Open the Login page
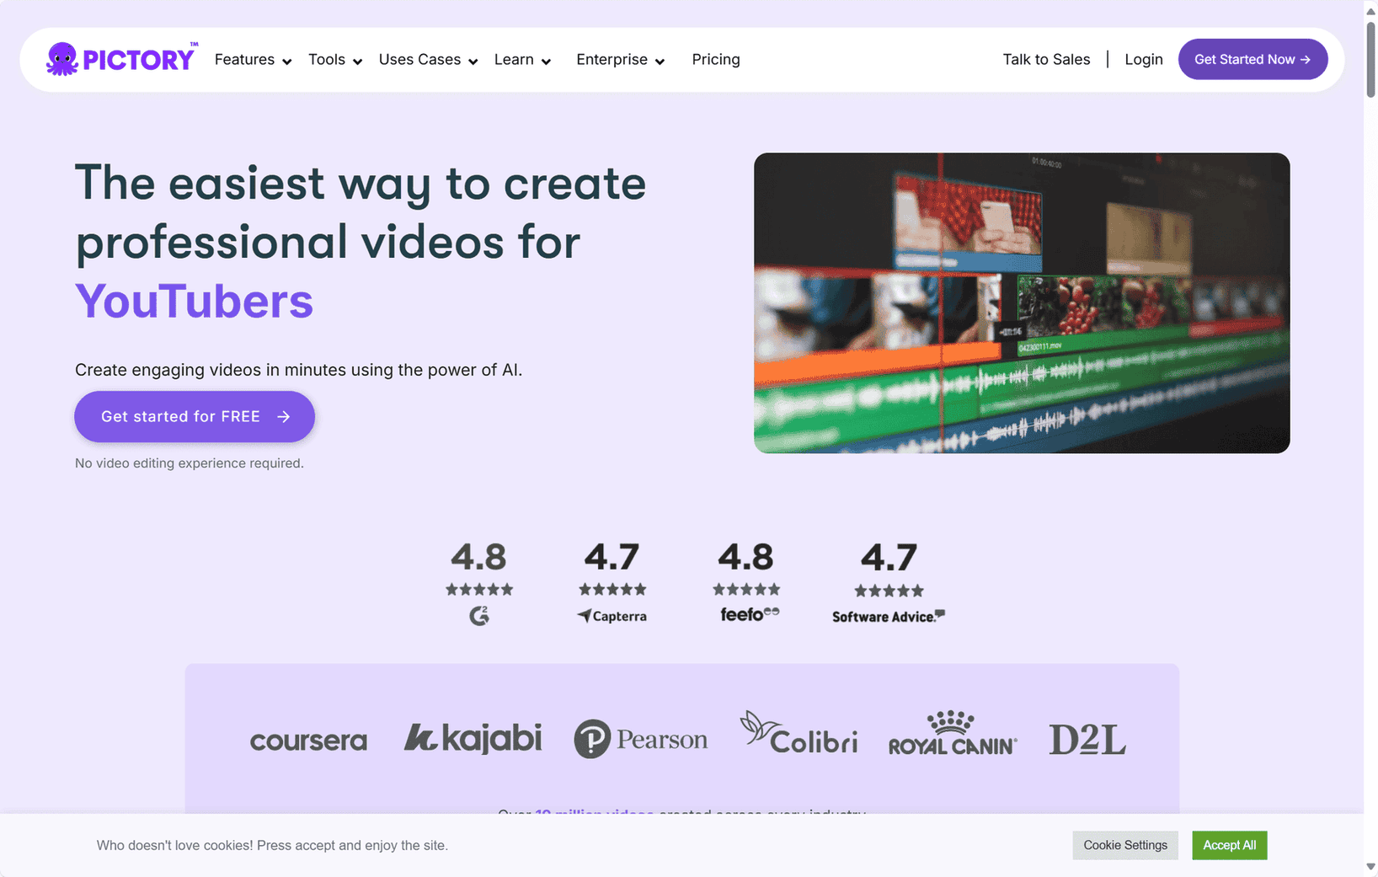This screenshot has height=877, width=1378. [x=1143, y=60]
